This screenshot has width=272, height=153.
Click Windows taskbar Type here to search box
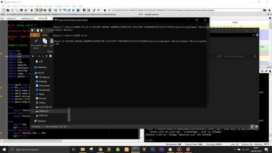pyautogui.click(x=39, y=149)
